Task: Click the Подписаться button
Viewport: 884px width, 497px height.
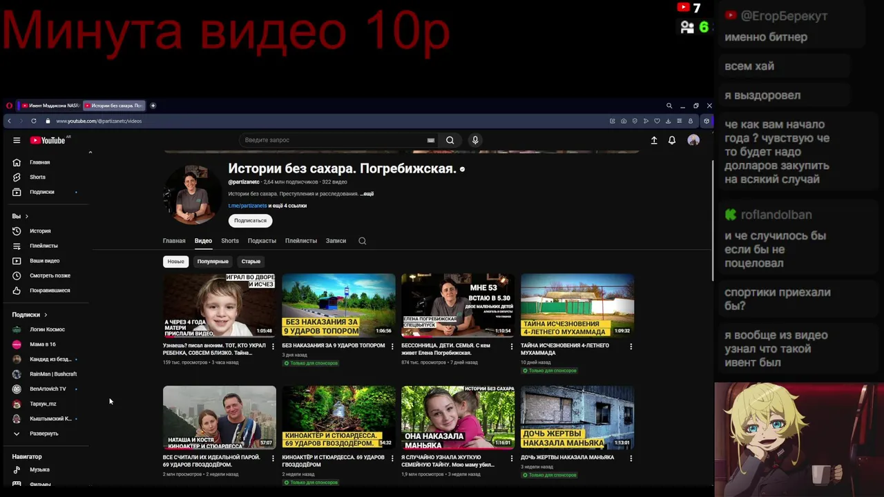Action: click(x=250, y=221)
